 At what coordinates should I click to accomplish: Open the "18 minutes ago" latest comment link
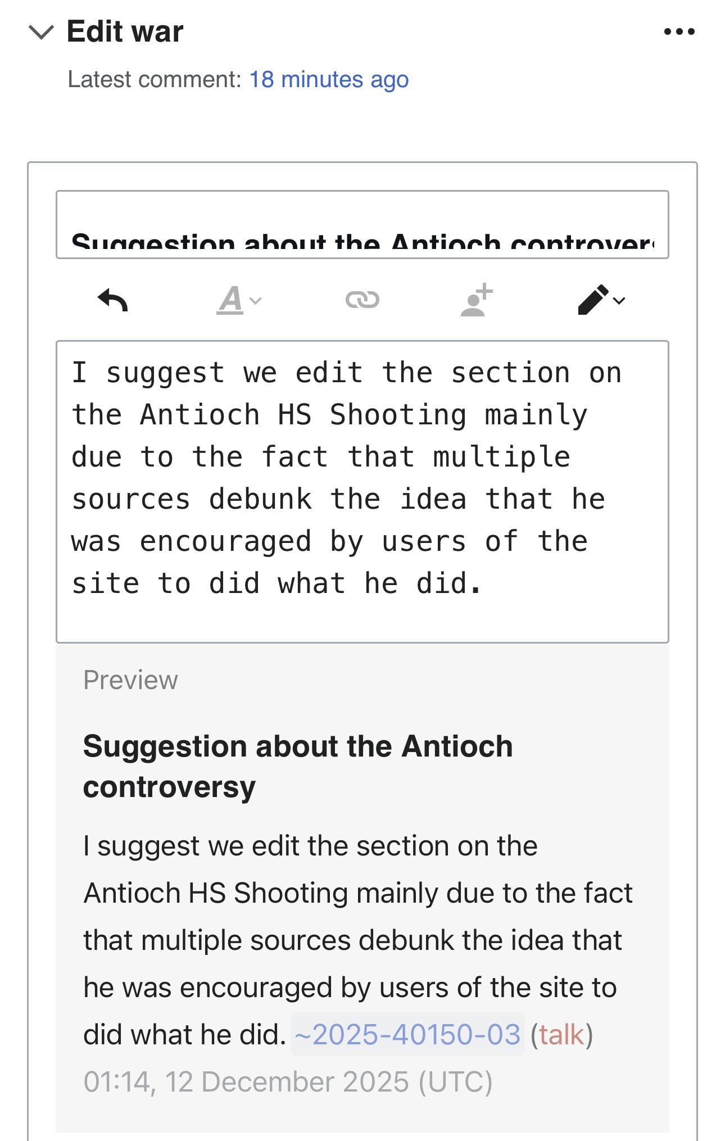[329, 79]
